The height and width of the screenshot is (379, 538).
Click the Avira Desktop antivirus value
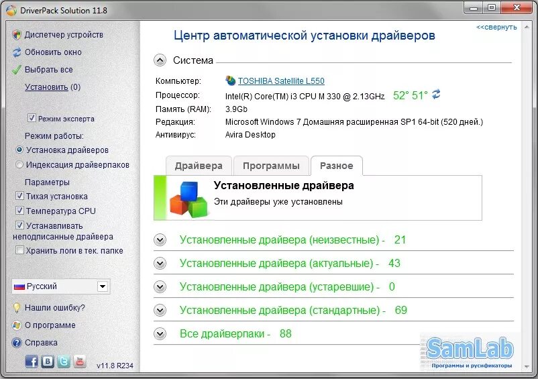pyautogui.click(x=250, y=135)
